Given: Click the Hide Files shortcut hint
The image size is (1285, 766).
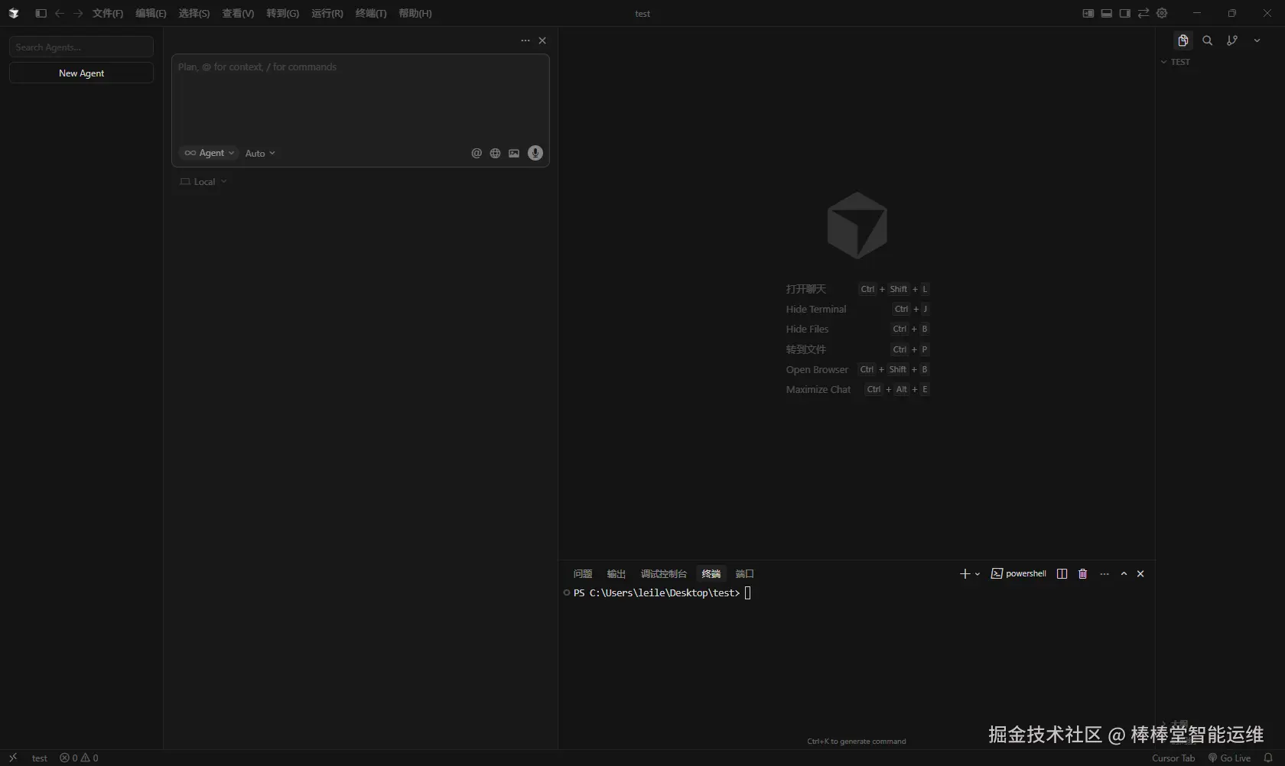Looking at the screenshot, I should tap(857, 329).
